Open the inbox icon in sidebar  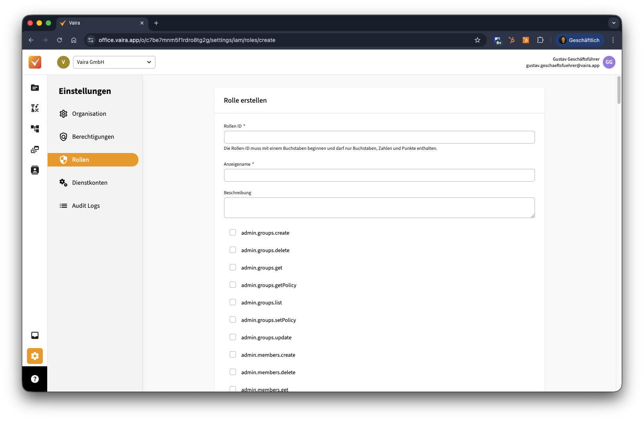click(x=35, y=335)
